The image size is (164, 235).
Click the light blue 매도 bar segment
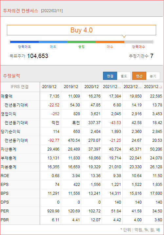click(53, 42)
